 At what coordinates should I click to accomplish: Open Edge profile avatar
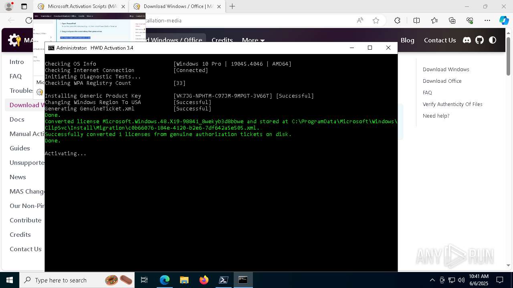(9, 6)
